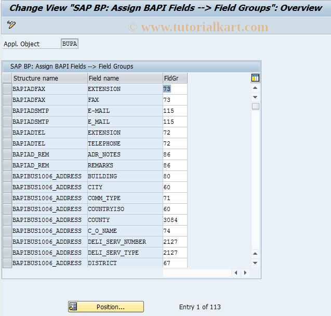331x316 pixels.
Task: Click the horizontal scroll-right arrow
Action: coord(245,273)
